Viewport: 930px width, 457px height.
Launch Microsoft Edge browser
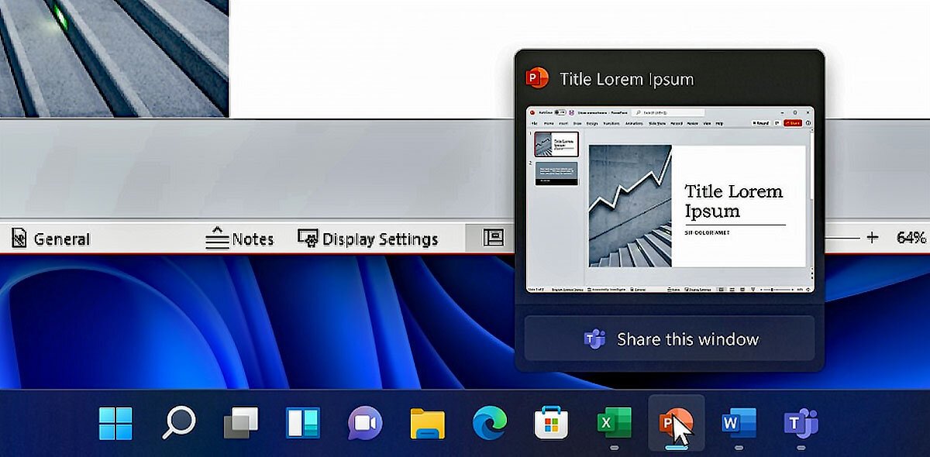(490, 424)
